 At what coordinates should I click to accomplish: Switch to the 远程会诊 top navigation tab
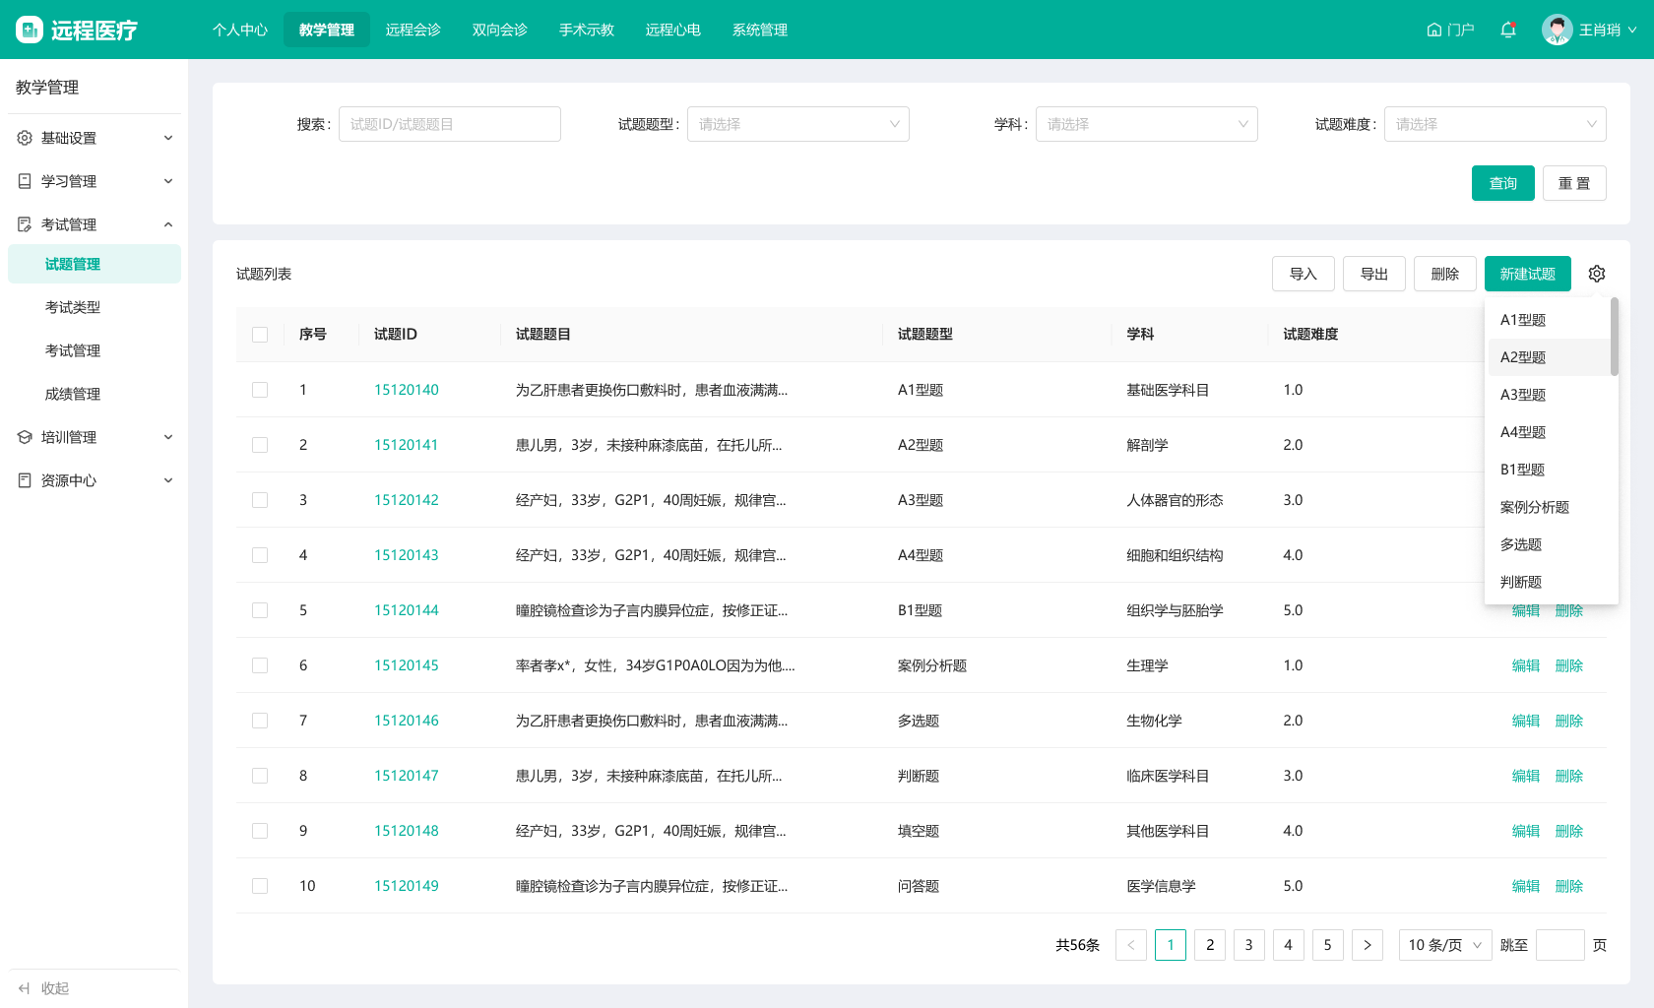pos(413,30)
